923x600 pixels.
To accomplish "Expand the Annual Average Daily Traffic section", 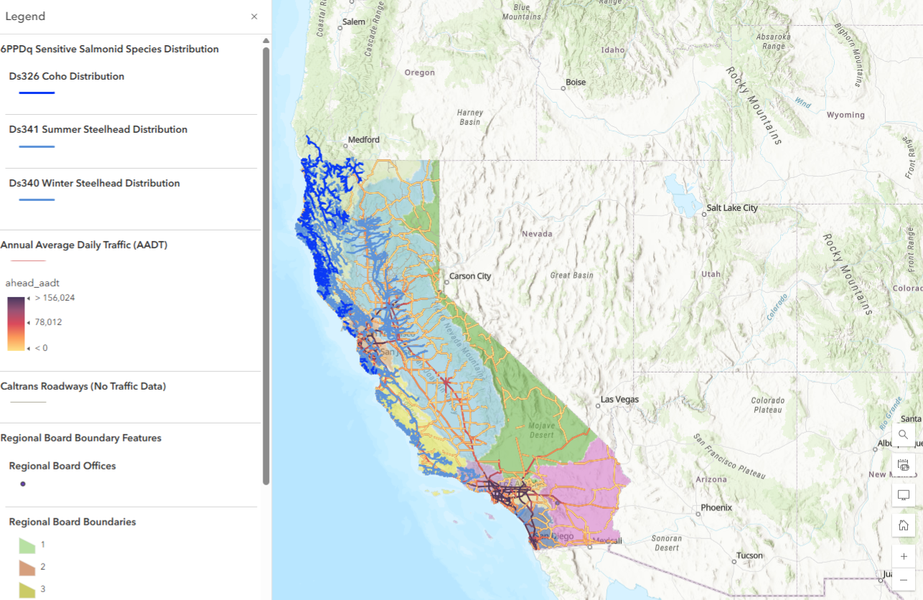I will click(x=84, y=244).
